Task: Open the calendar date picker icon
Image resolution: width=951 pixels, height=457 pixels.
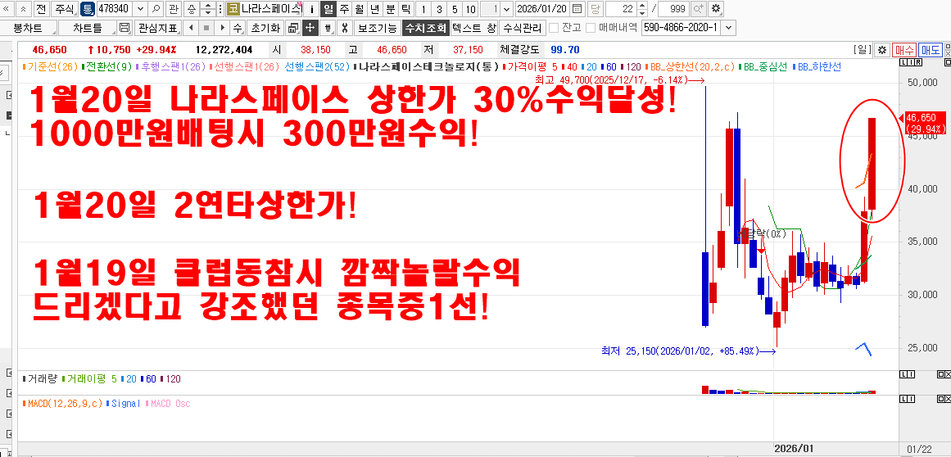Action: click(577, 9)
